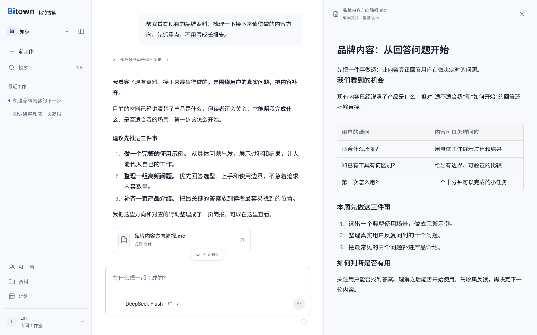Click the 知 workspace badge

pyautogui.click(x=12, y=32)
